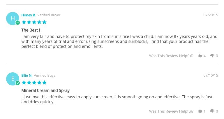Open Honey R. reviewer name link
The width and height of the screenshot is (224, 119).
tap(29, 15)
